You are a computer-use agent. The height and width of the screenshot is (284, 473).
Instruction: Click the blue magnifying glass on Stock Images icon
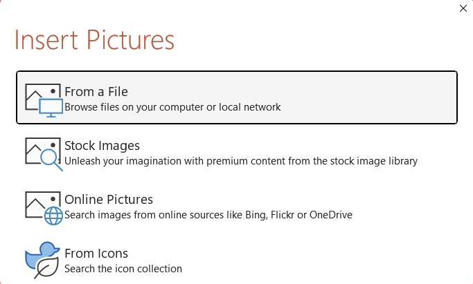(51, 160)
